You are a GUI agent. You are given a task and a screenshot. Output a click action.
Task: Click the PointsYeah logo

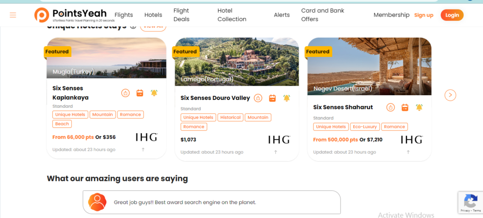[x=74, y=15]
